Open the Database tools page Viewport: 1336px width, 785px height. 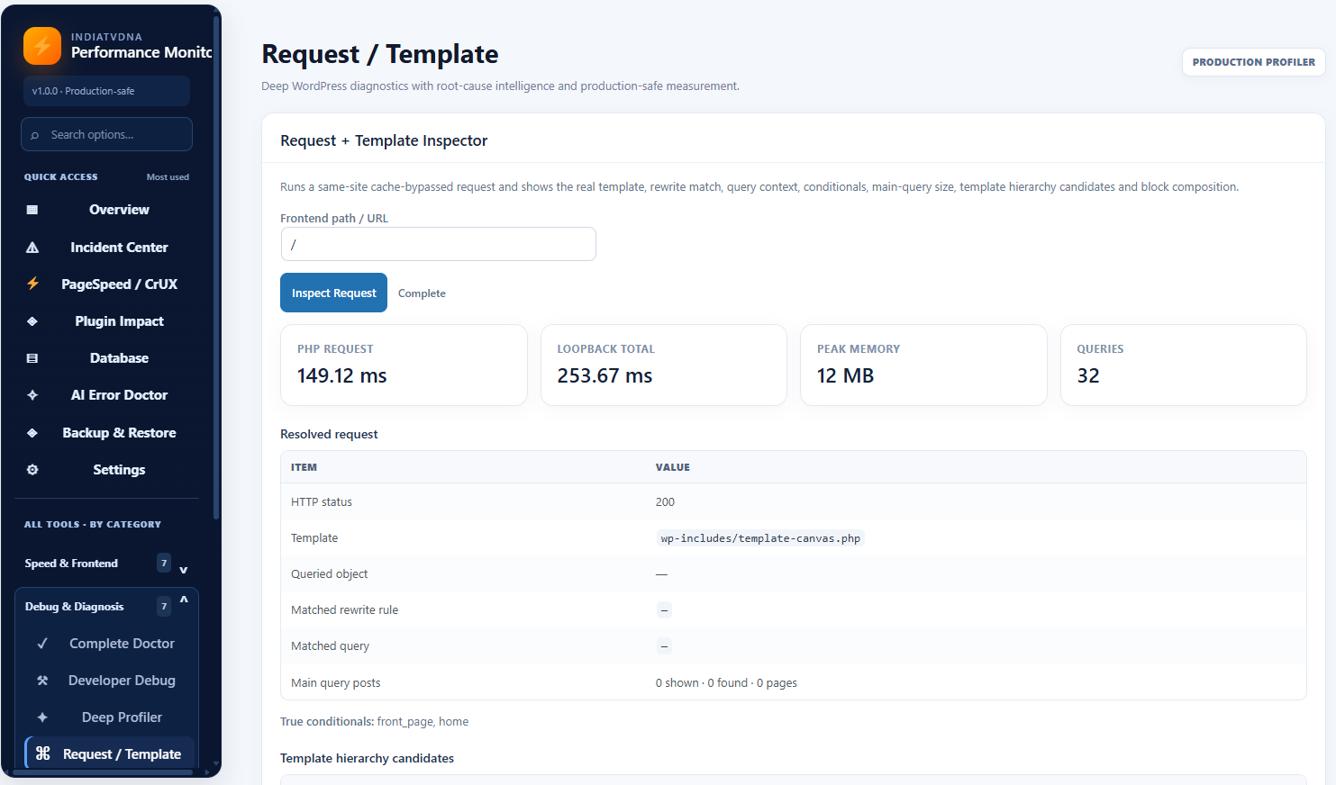(x=106, y=358)
